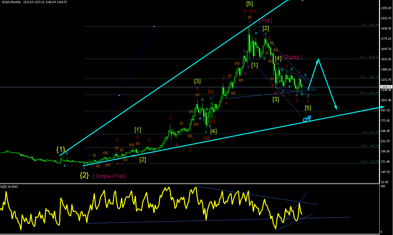Click current price tag 1184.72 on price axis
393x235 pixels.
(386, 87)
